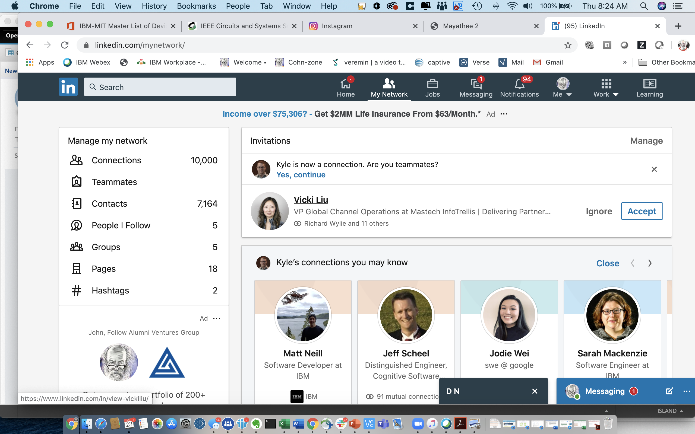
Task: Dismiss the Kyle teammates prompt
Action: (654, 169)
